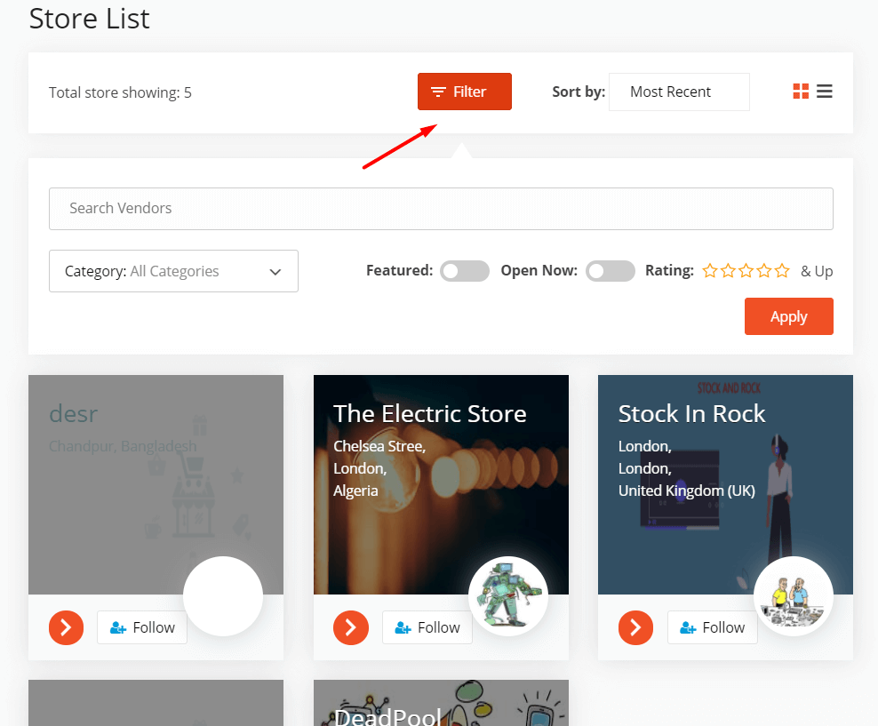Toggle the Featured switch
This screenshot has width=878, height=726.
(464, 271)
